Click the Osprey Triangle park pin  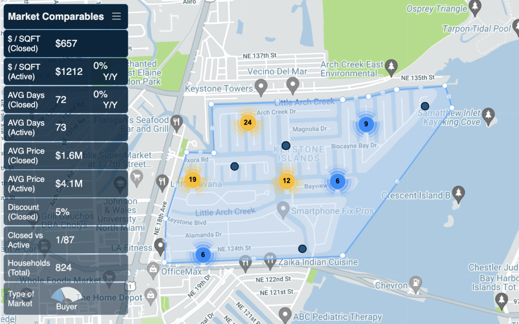(475, 8)
